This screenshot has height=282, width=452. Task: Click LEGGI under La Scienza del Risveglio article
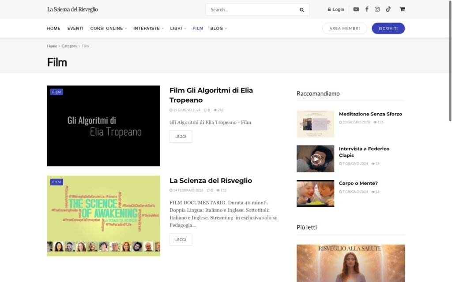[181, 239]
